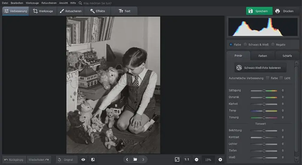Click the Klarheit slider handle
Screen dimensions: 302x165
point(264,104)
